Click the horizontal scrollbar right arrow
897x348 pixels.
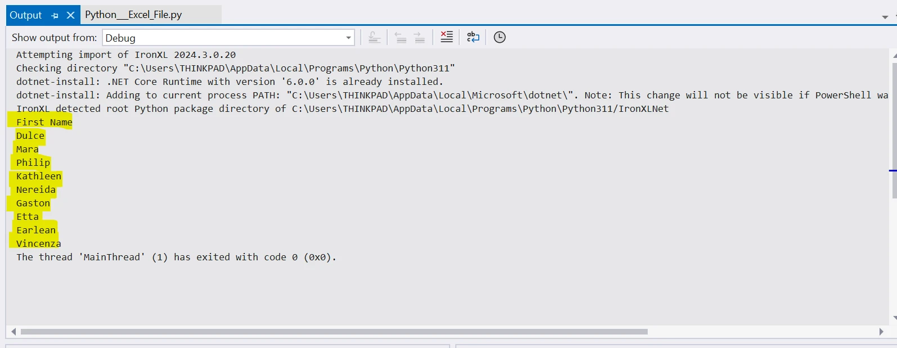pyautogui.click(x=881, y=332)
